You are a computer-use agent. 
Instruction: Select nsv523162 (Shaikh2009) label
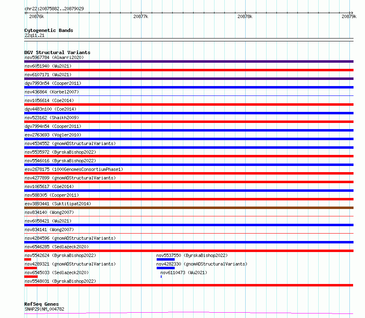tap(52, 118)
